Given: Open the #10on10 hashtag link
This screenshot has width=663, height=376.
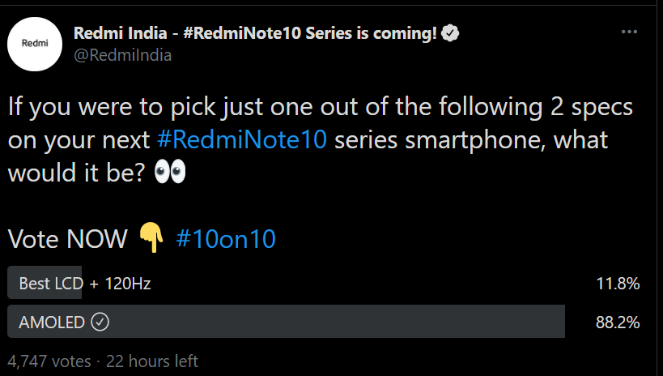Looking at the screenshot, I should (225, 238).
